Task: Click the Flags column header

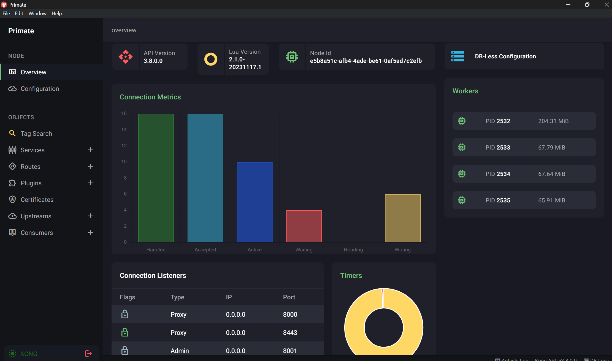Action: (128, 297)
